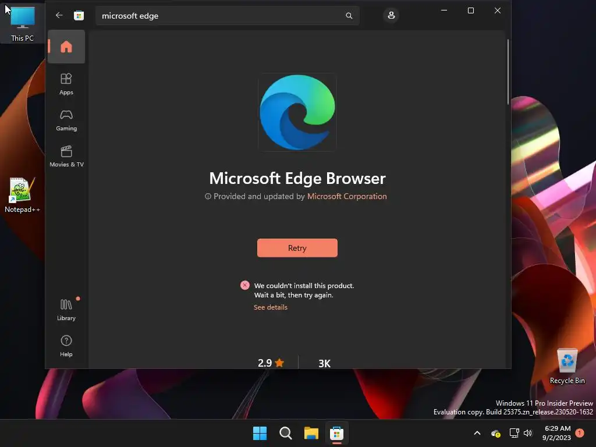Open taskbar Search
This screenshot has height=447, width=596.
285,433
